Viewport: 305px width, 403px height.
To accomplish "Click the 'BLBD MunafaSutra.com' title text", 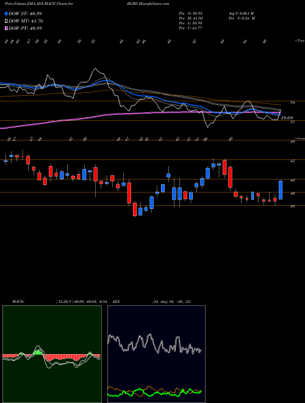I will tap(148, 4).
